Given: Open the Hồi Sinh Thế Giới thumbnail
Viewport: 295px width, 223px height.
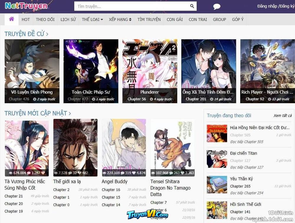Looking at the screenshot, I should pyautogui.click(x=217, y=210).
